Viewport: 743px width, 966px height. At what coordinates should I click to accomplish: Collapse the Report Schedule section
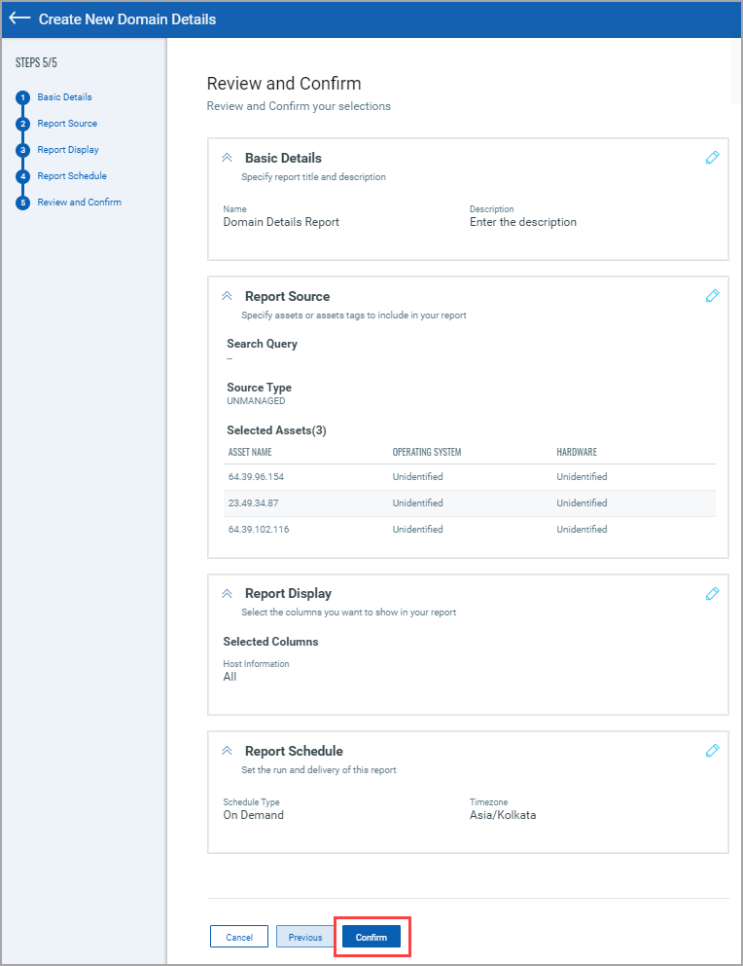coord(227,751)
